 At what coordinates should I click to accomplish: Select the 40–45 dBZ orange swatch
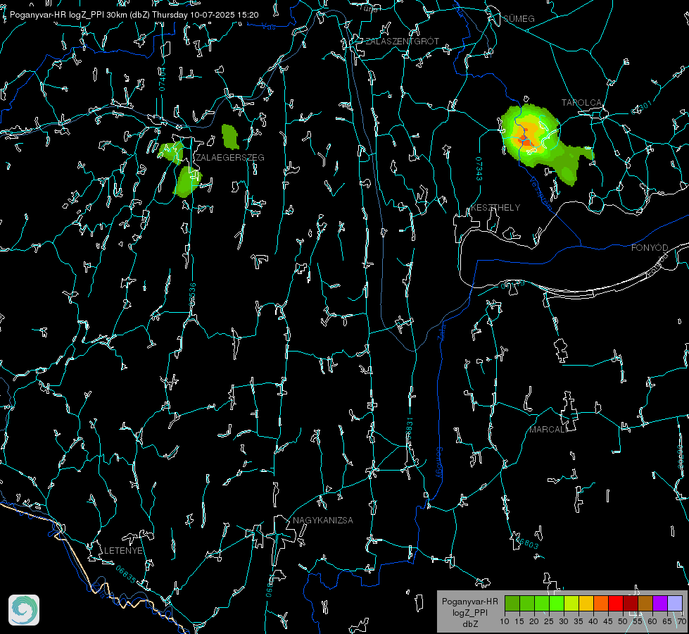[x=601, y=603]
